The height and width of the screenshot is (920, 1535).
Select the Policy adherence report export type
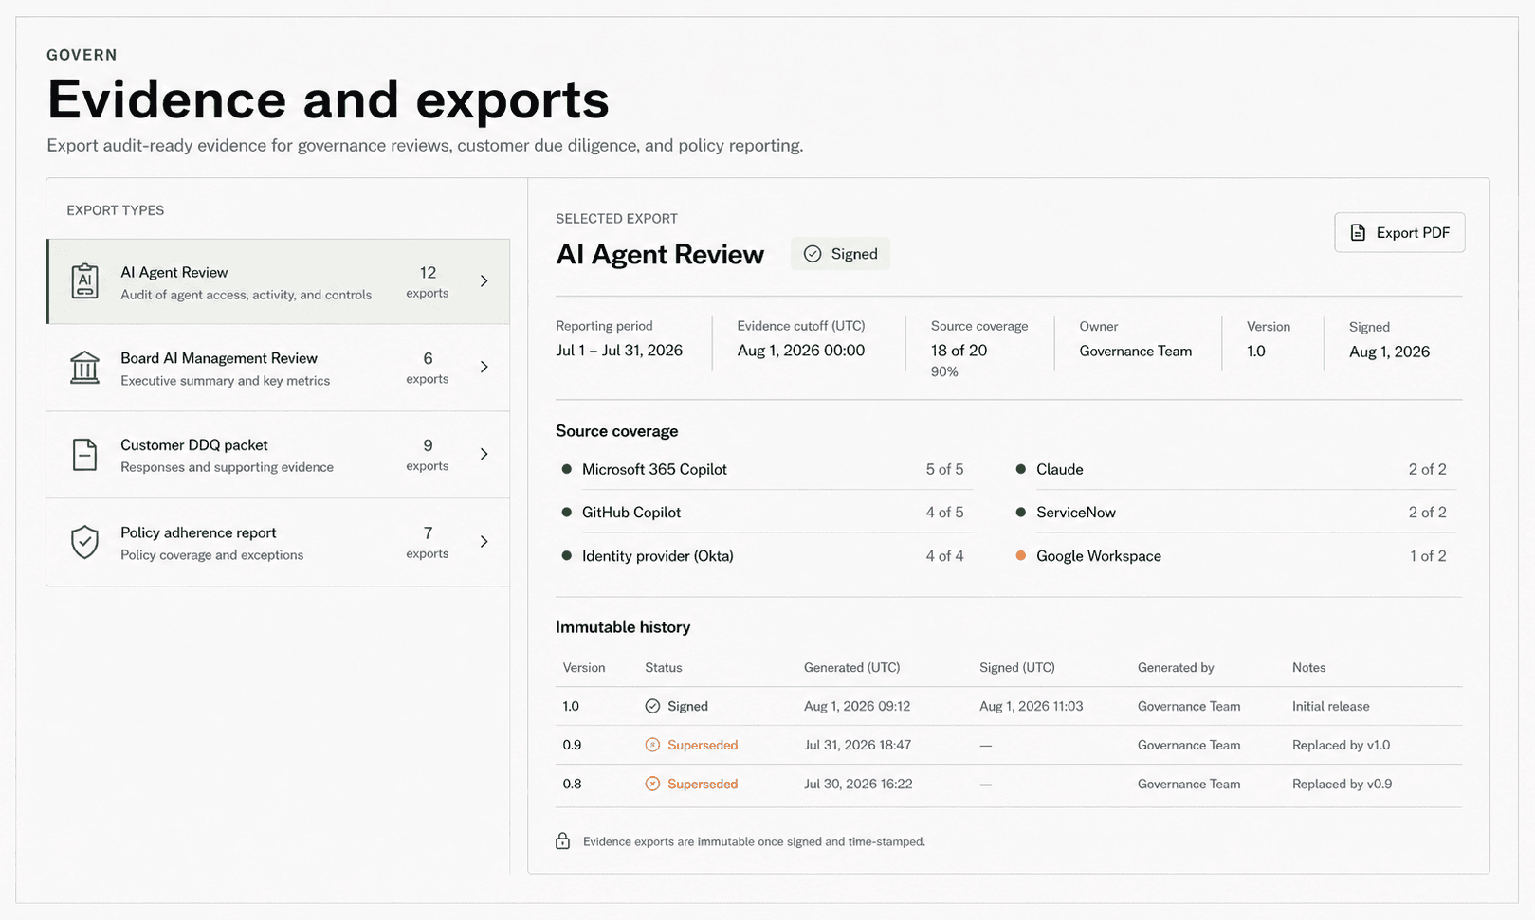pos(279,542)
